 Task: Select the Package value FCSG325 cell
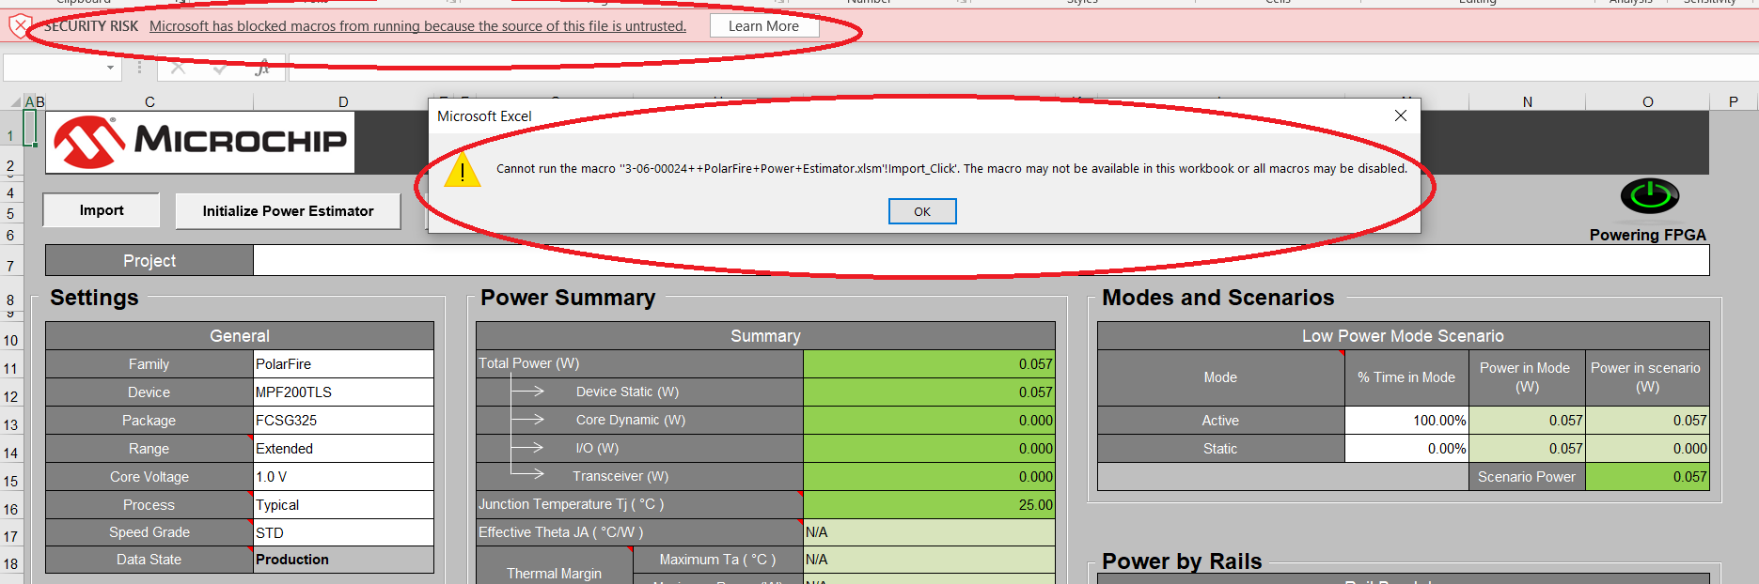click(343, 421)
